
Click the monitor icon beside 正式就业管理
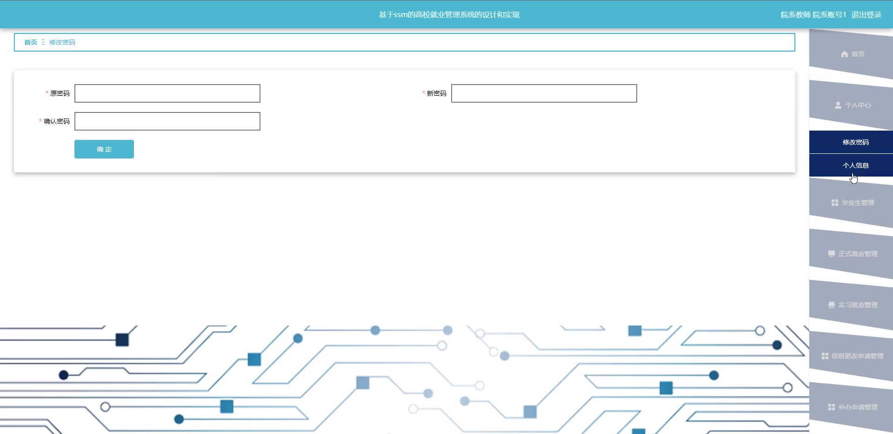[x=832, y=254]
